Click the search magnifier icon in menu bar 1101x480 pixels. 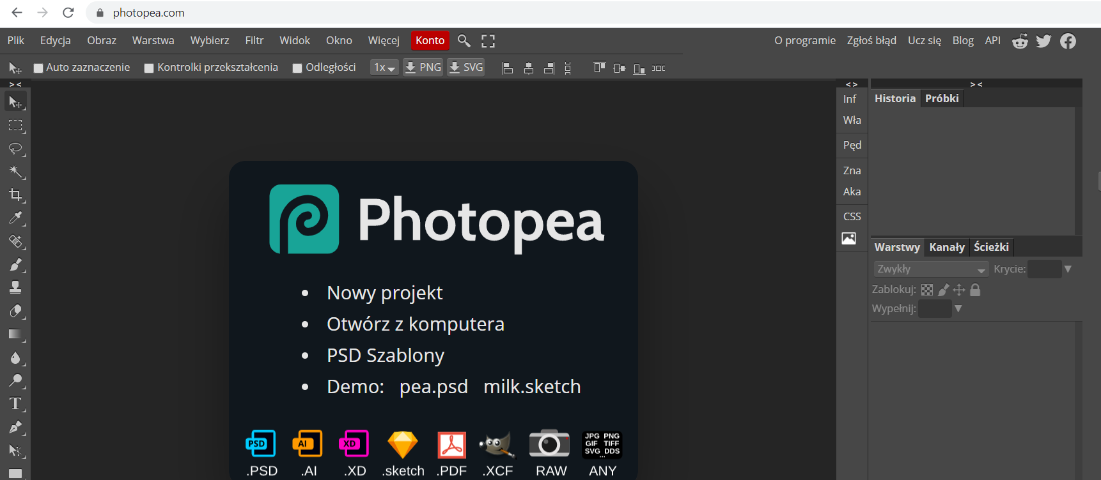tap(464, 41)
